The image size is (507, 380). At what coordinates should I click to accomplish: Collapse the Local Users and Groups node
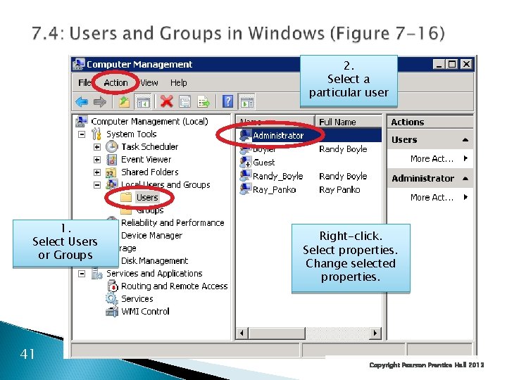coord(97,185)
